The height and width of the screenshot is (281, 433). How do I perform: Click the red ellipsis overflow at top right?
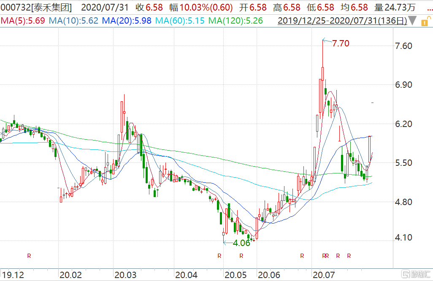[x=430, y=11]
